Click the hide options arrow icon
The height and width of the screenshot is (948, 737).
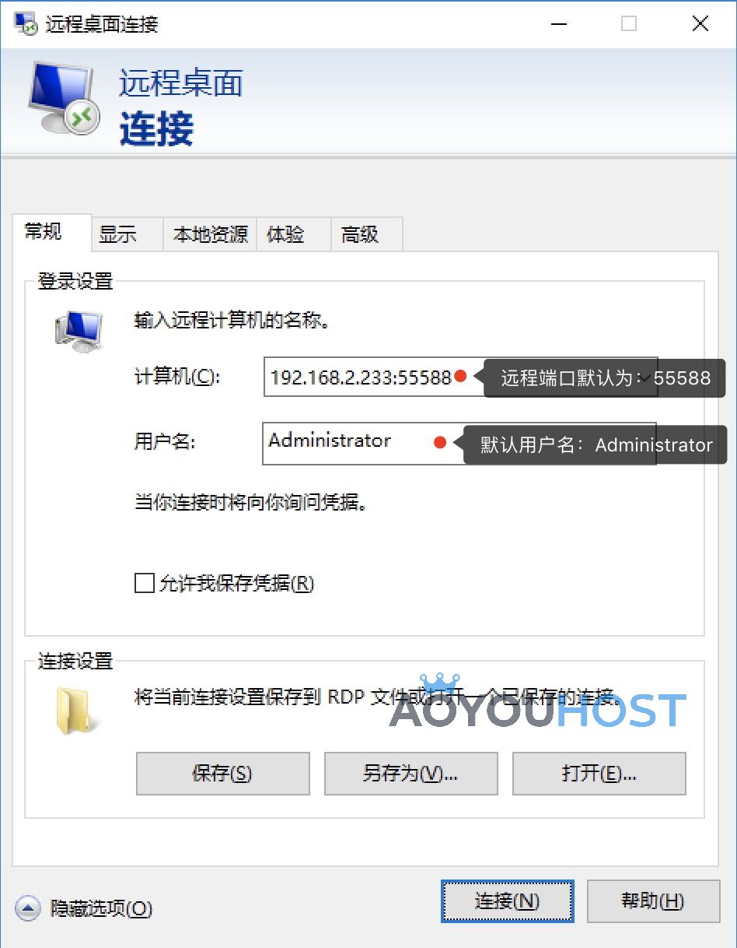27,908
